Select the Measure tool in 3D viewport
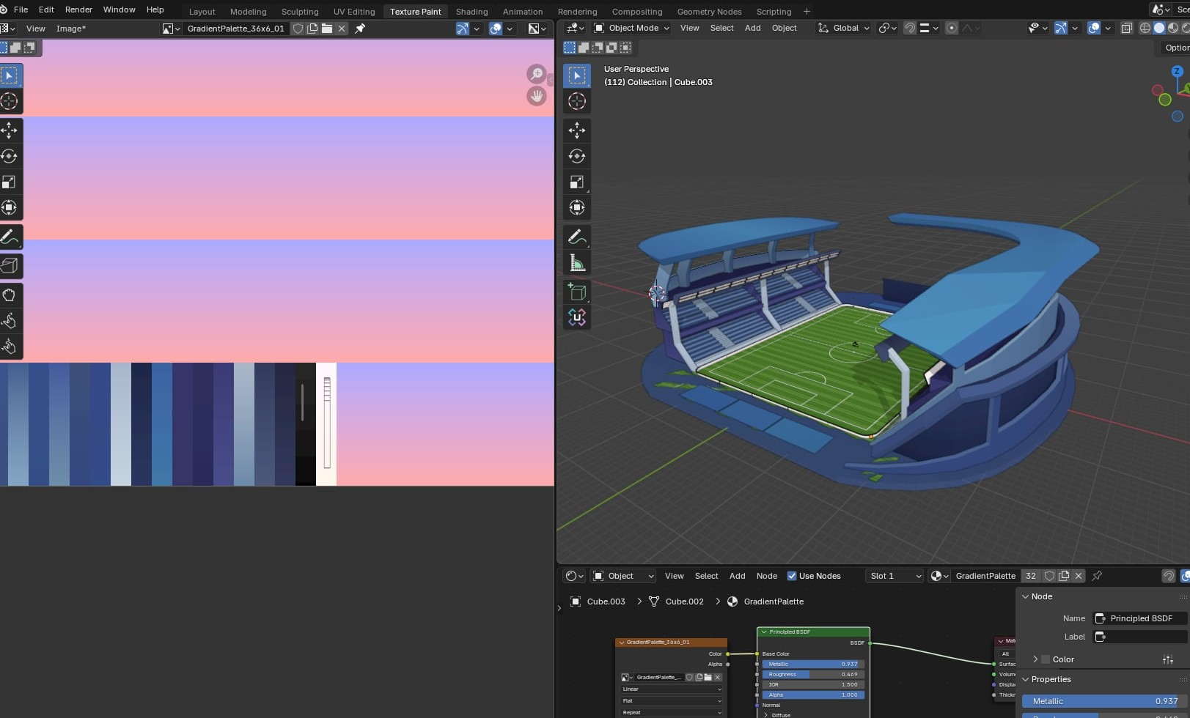Screen dimensions: 1190x718 pyautogui.click(x=577, y=263)
